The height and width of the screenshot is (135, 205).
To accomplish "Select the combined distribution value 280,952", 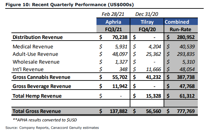I will (186, 37).
